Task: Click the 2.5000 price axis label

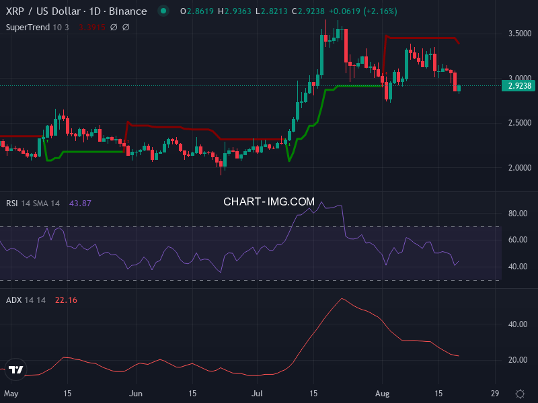Action: coord(519,123)
